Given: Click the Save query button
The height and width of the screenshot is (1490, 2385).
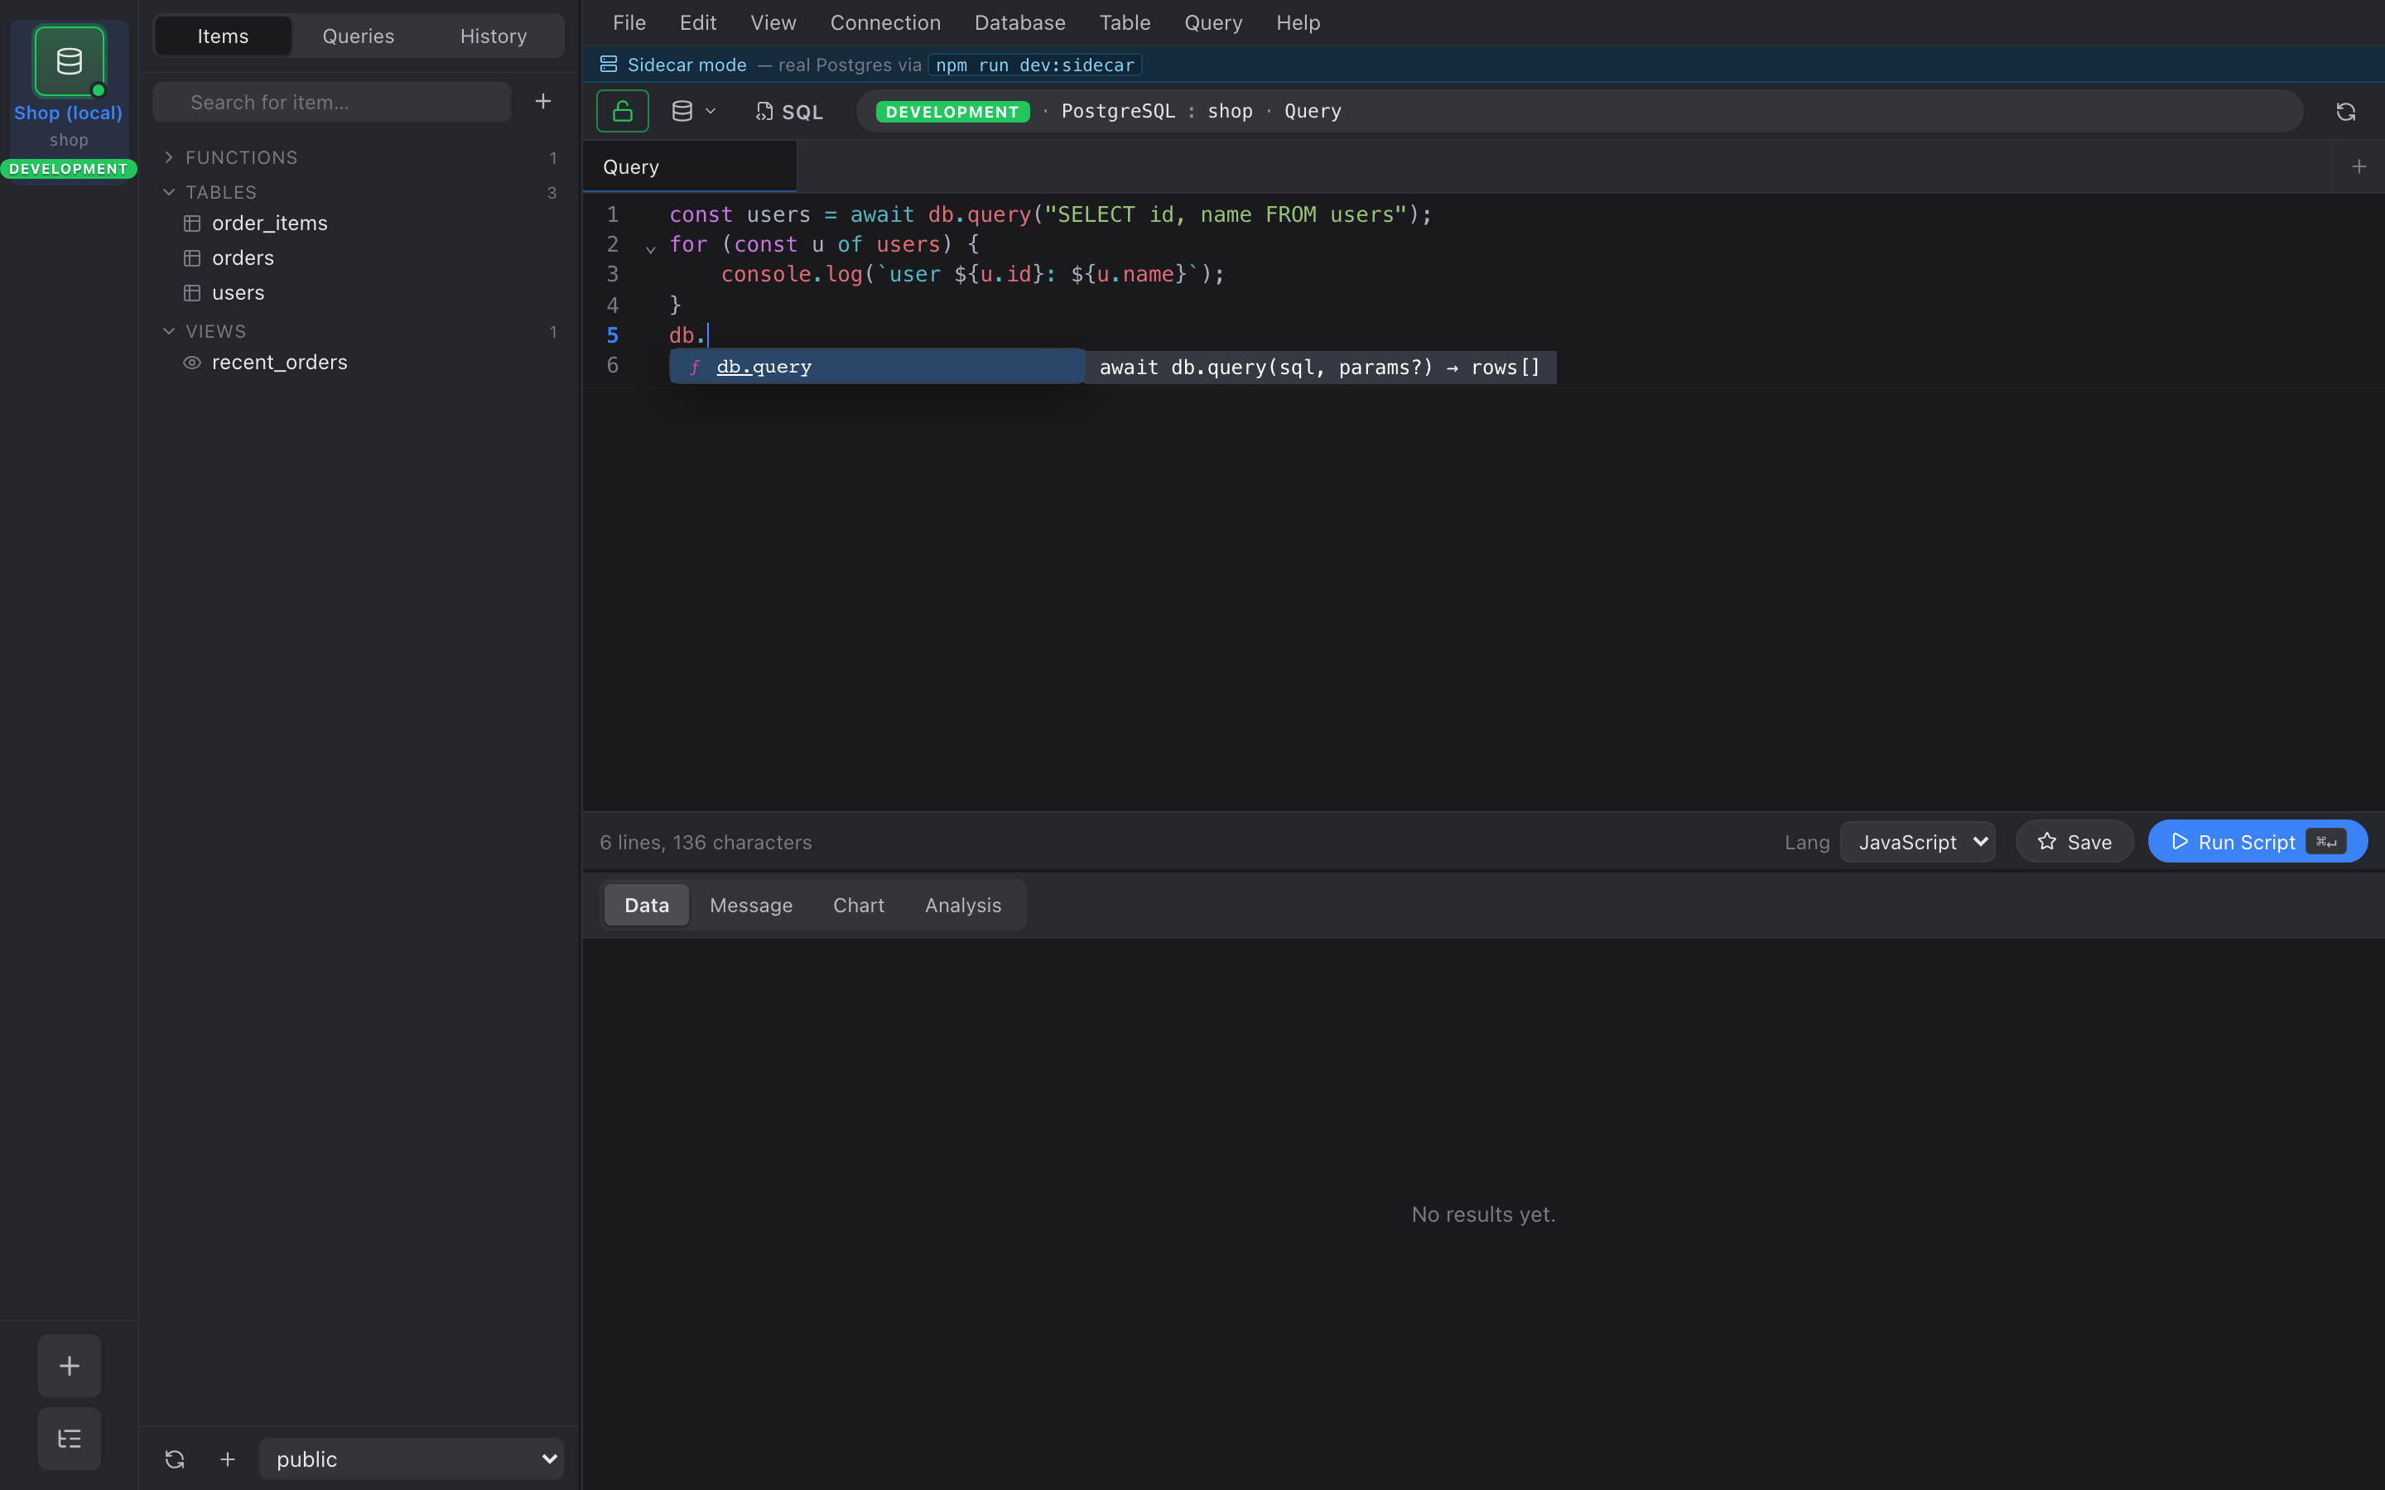Looking at the screenshot, I should click(2074, 842).
